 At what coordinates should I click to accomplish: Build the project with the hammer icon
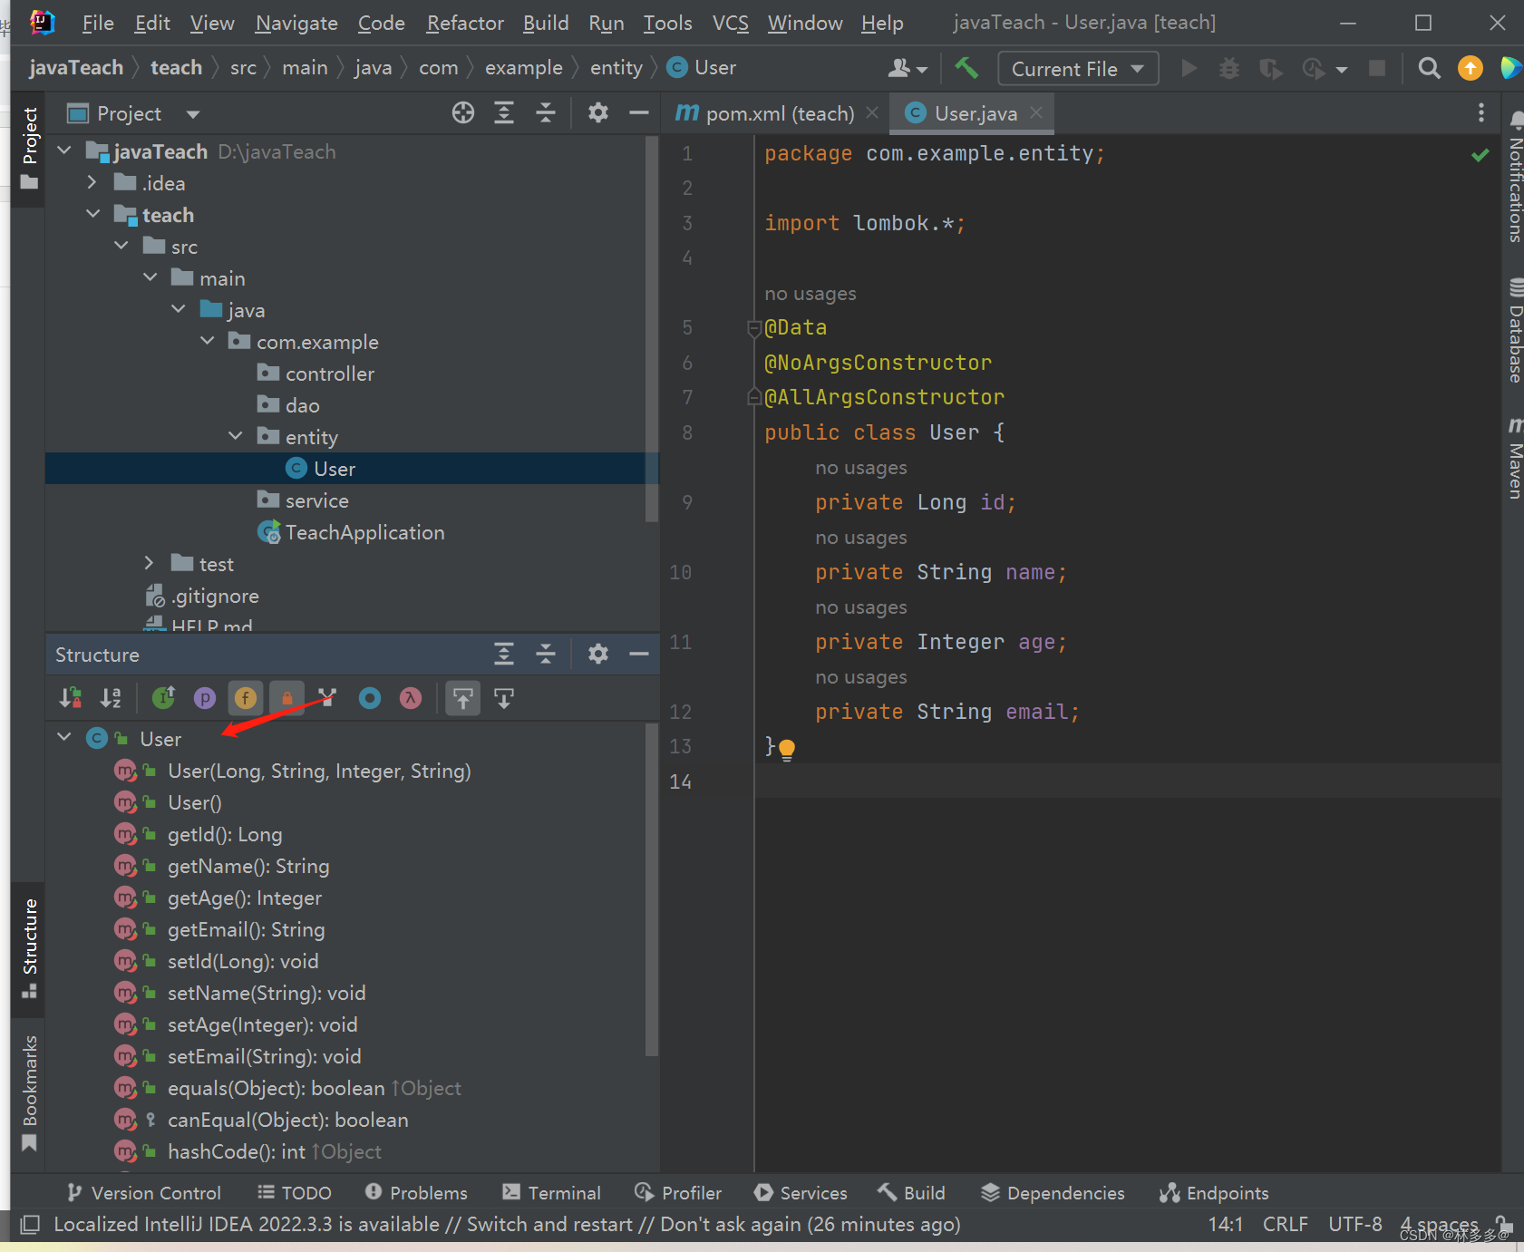click(968, 68)
